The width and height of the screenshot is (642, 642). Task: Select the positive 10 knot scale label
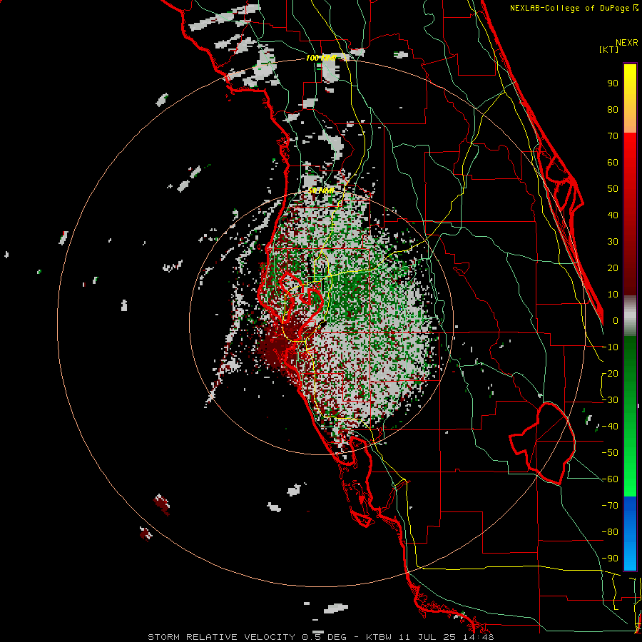(x=613, y=295)
